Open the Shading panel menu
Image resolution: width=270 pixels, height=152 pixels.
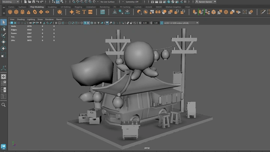pyautogui.click(x=21, y=19)
